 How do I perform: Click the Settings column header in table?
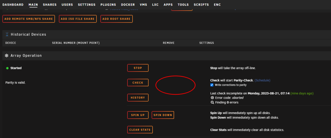(207, 43)
